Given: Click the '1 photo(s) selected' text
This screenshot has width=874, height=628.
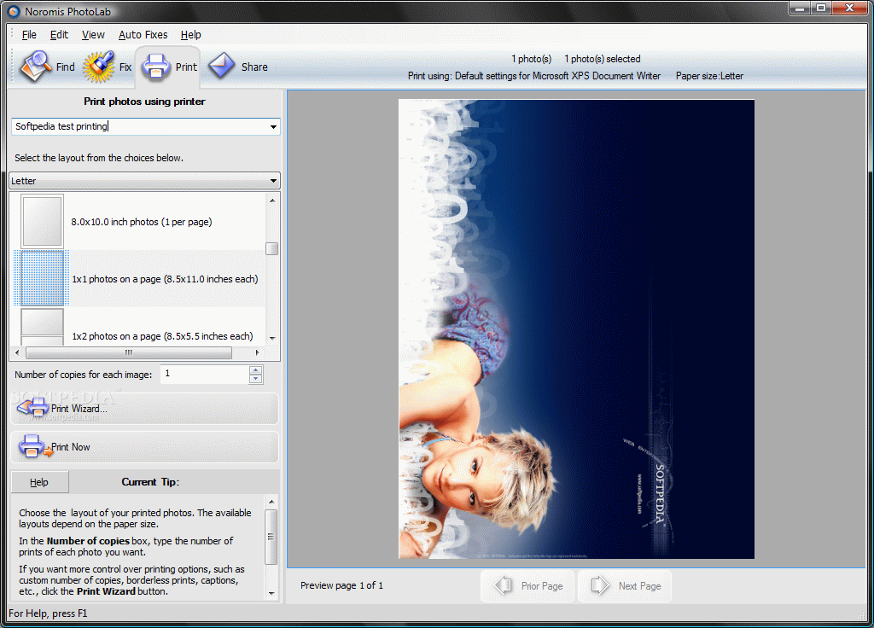Looking at the screenshot, I should (603, 59).
